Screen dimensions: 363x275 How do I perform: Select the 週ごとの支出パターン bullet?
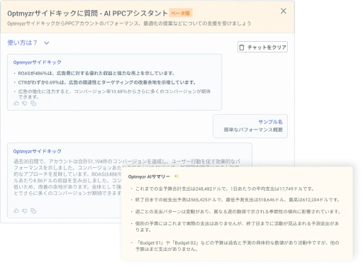[x=238, y=211]
